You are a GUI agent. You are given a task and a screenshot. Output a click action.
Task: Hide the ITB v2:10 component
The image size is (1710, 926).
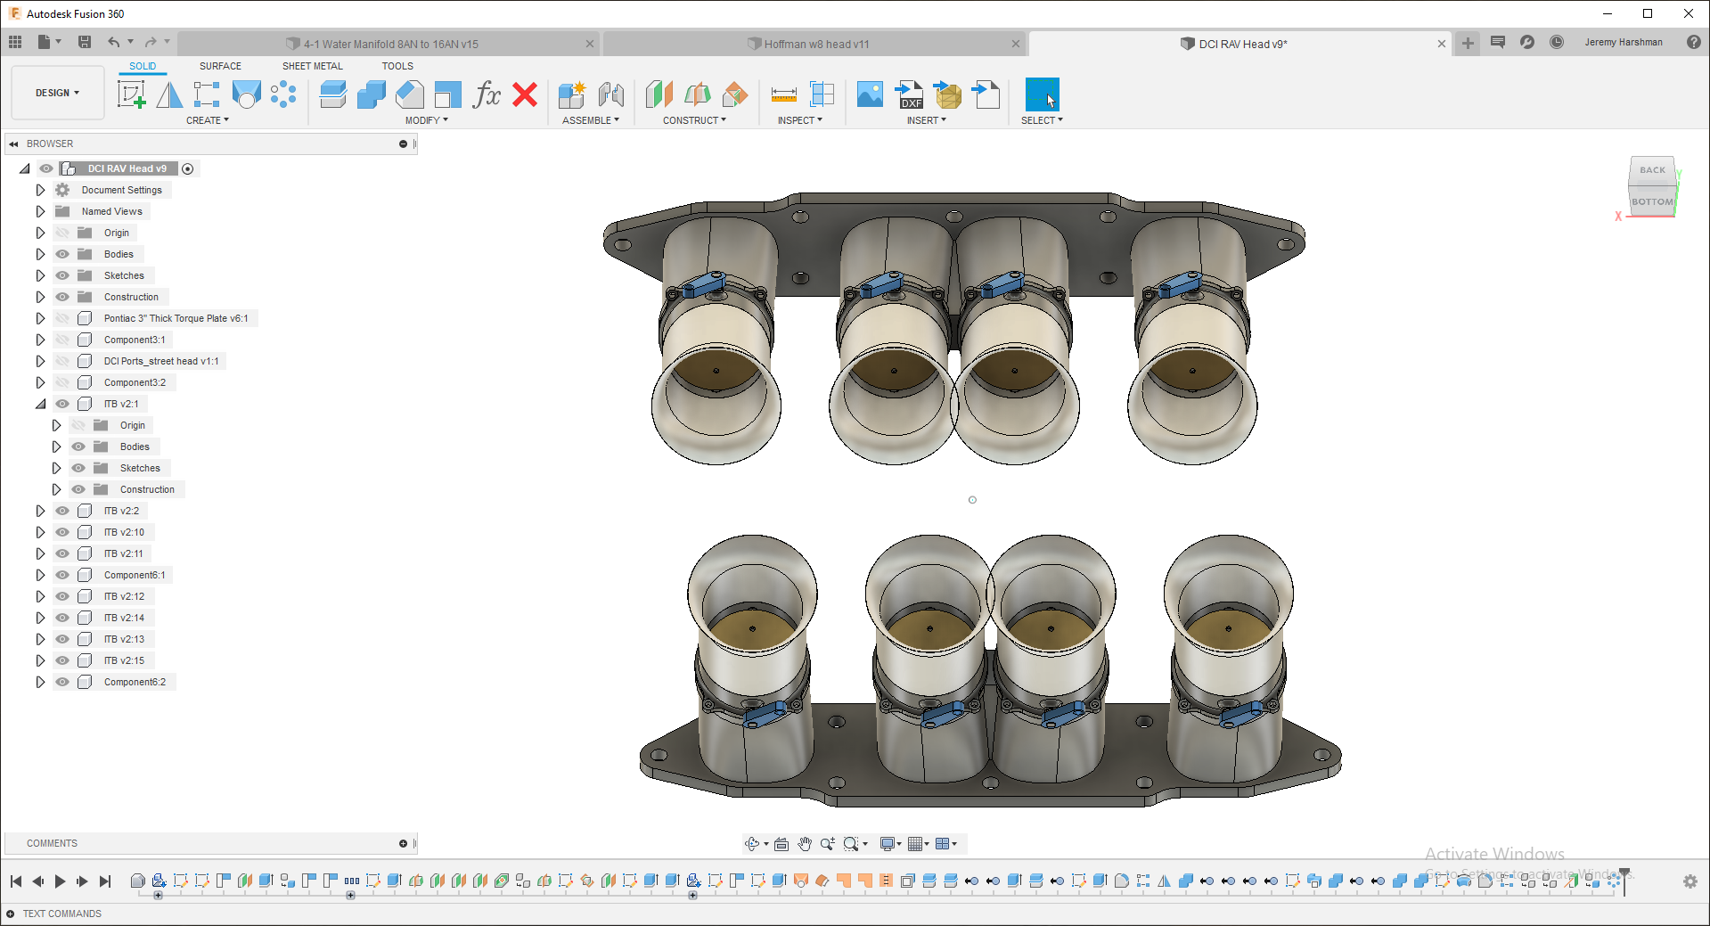pos(62,532)
